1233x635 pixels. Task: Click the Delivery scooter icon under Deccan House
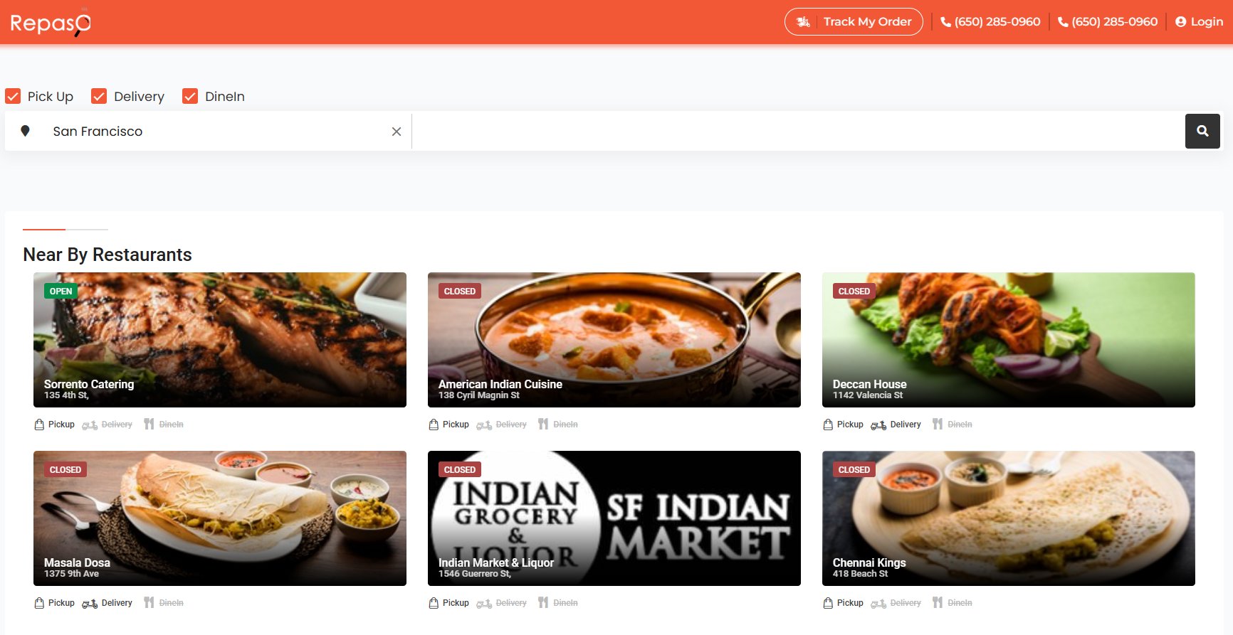click(878, 425)
